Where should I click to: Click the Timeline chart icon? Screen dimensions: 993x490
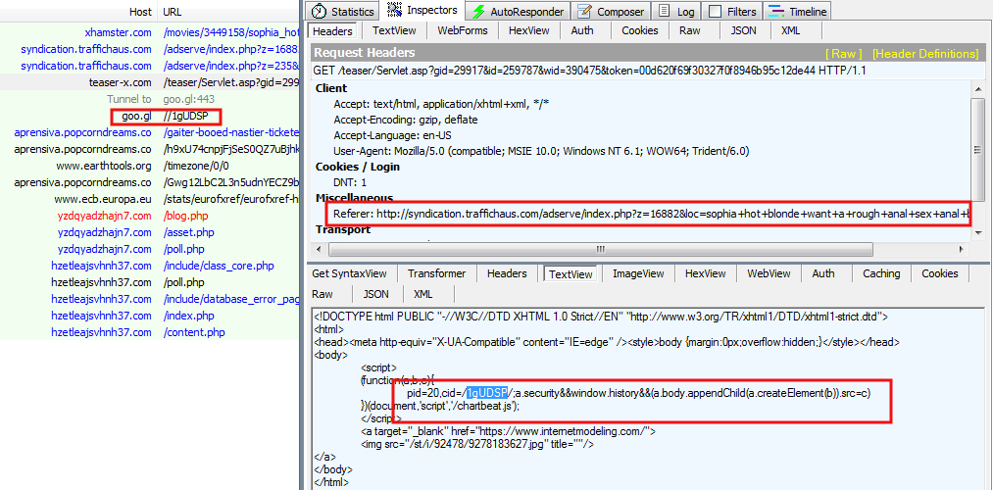pos(775,12)
